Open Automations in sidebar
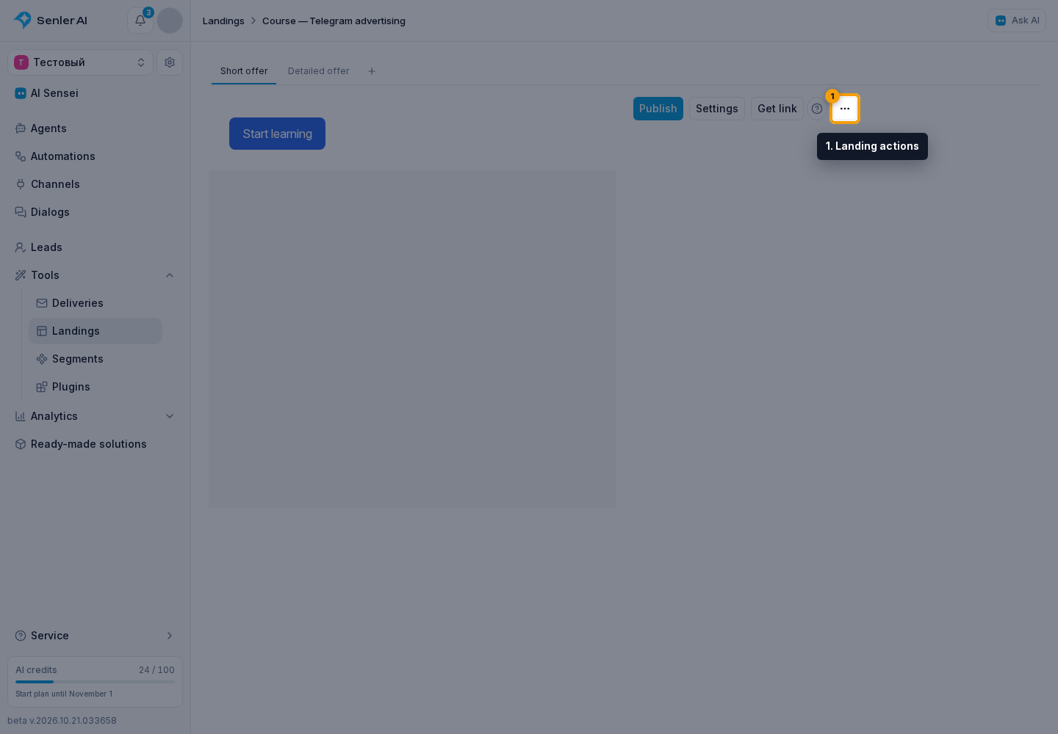This screenshot has width=1058, height=734. coord(96,156)
